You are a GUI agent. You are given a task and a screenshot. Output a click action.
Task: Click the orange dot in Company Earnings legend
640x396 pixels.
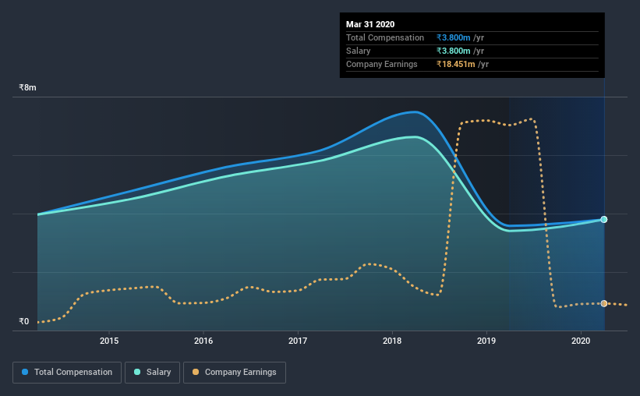[196, 372]
